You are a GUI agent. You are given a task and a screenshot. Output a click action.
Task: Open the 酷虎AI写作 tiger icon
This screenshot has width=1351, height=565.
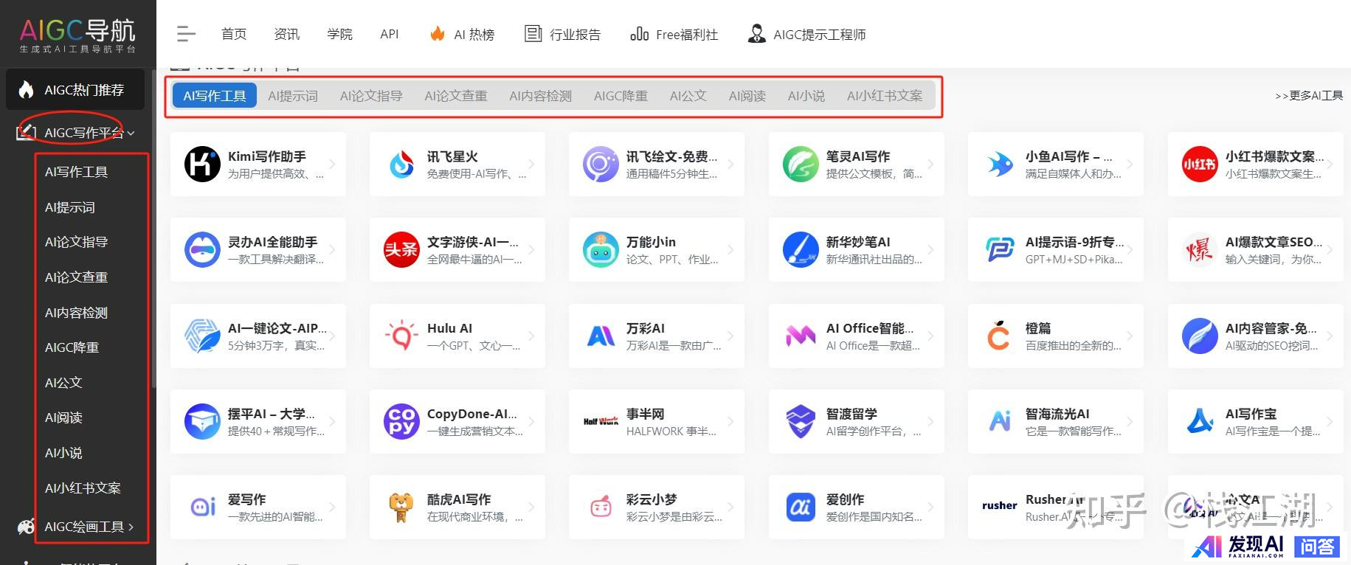click(401, 507)
